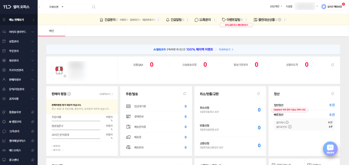
Task: Click the 오늘발송요청 count 0
Action: click(x=205, y=65)
